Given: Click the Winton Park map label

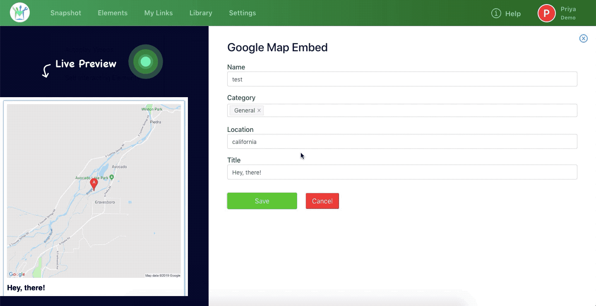Looking at the screenshot, I should (152, 109).
